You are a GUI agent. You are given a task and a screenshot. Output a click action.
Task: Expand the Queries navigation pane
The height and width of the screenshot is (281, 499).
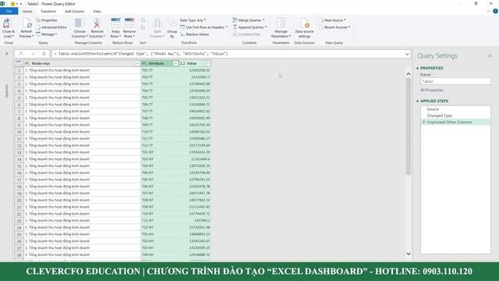pyautogui.click(x=7, y=54)
